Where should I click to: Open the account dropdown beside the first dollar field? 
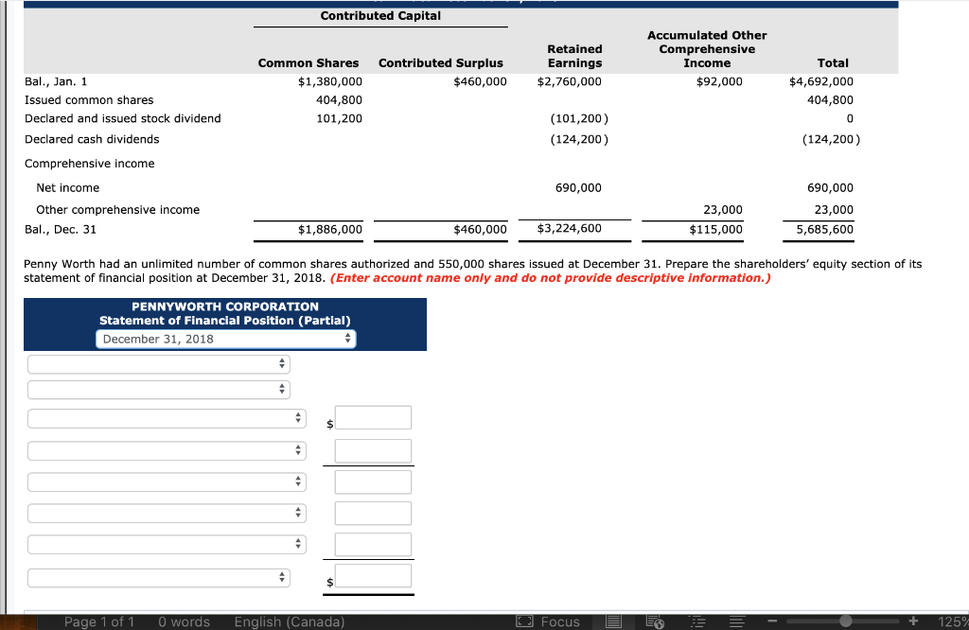point(167,417)
